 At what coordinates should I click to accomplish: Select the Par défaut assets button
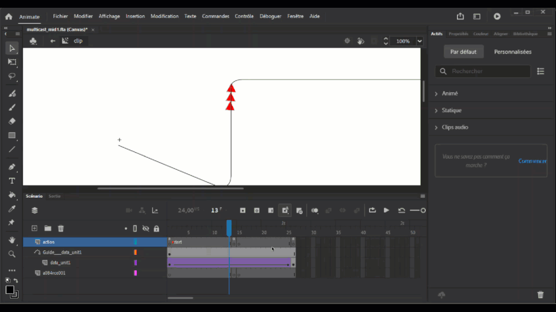(x=464, y=52)
